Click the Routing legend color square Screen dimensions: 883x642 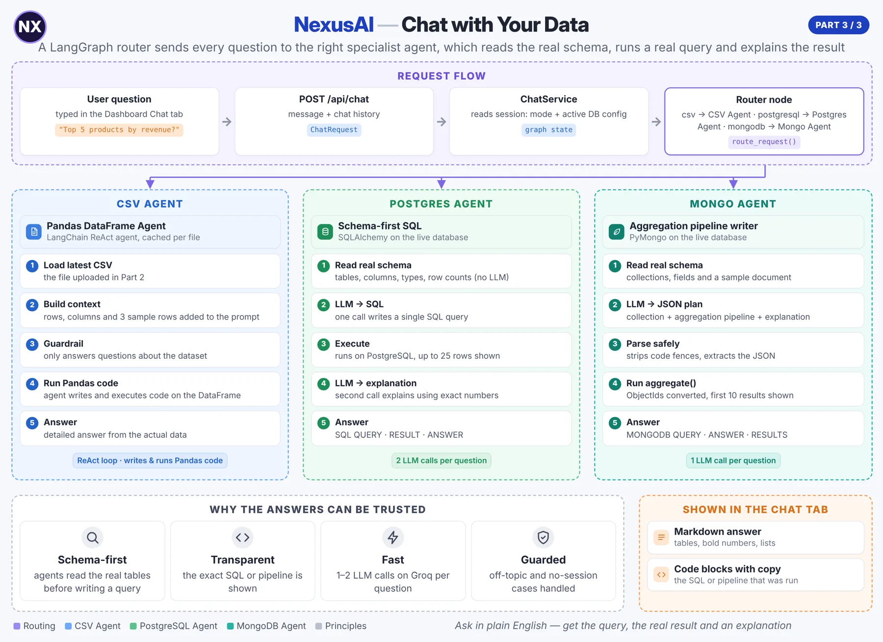[17, 626]
